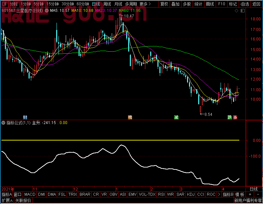Select the 30分钟 period tab
Viewport: 263px width, 204px height.
click(x=68, y=4)
